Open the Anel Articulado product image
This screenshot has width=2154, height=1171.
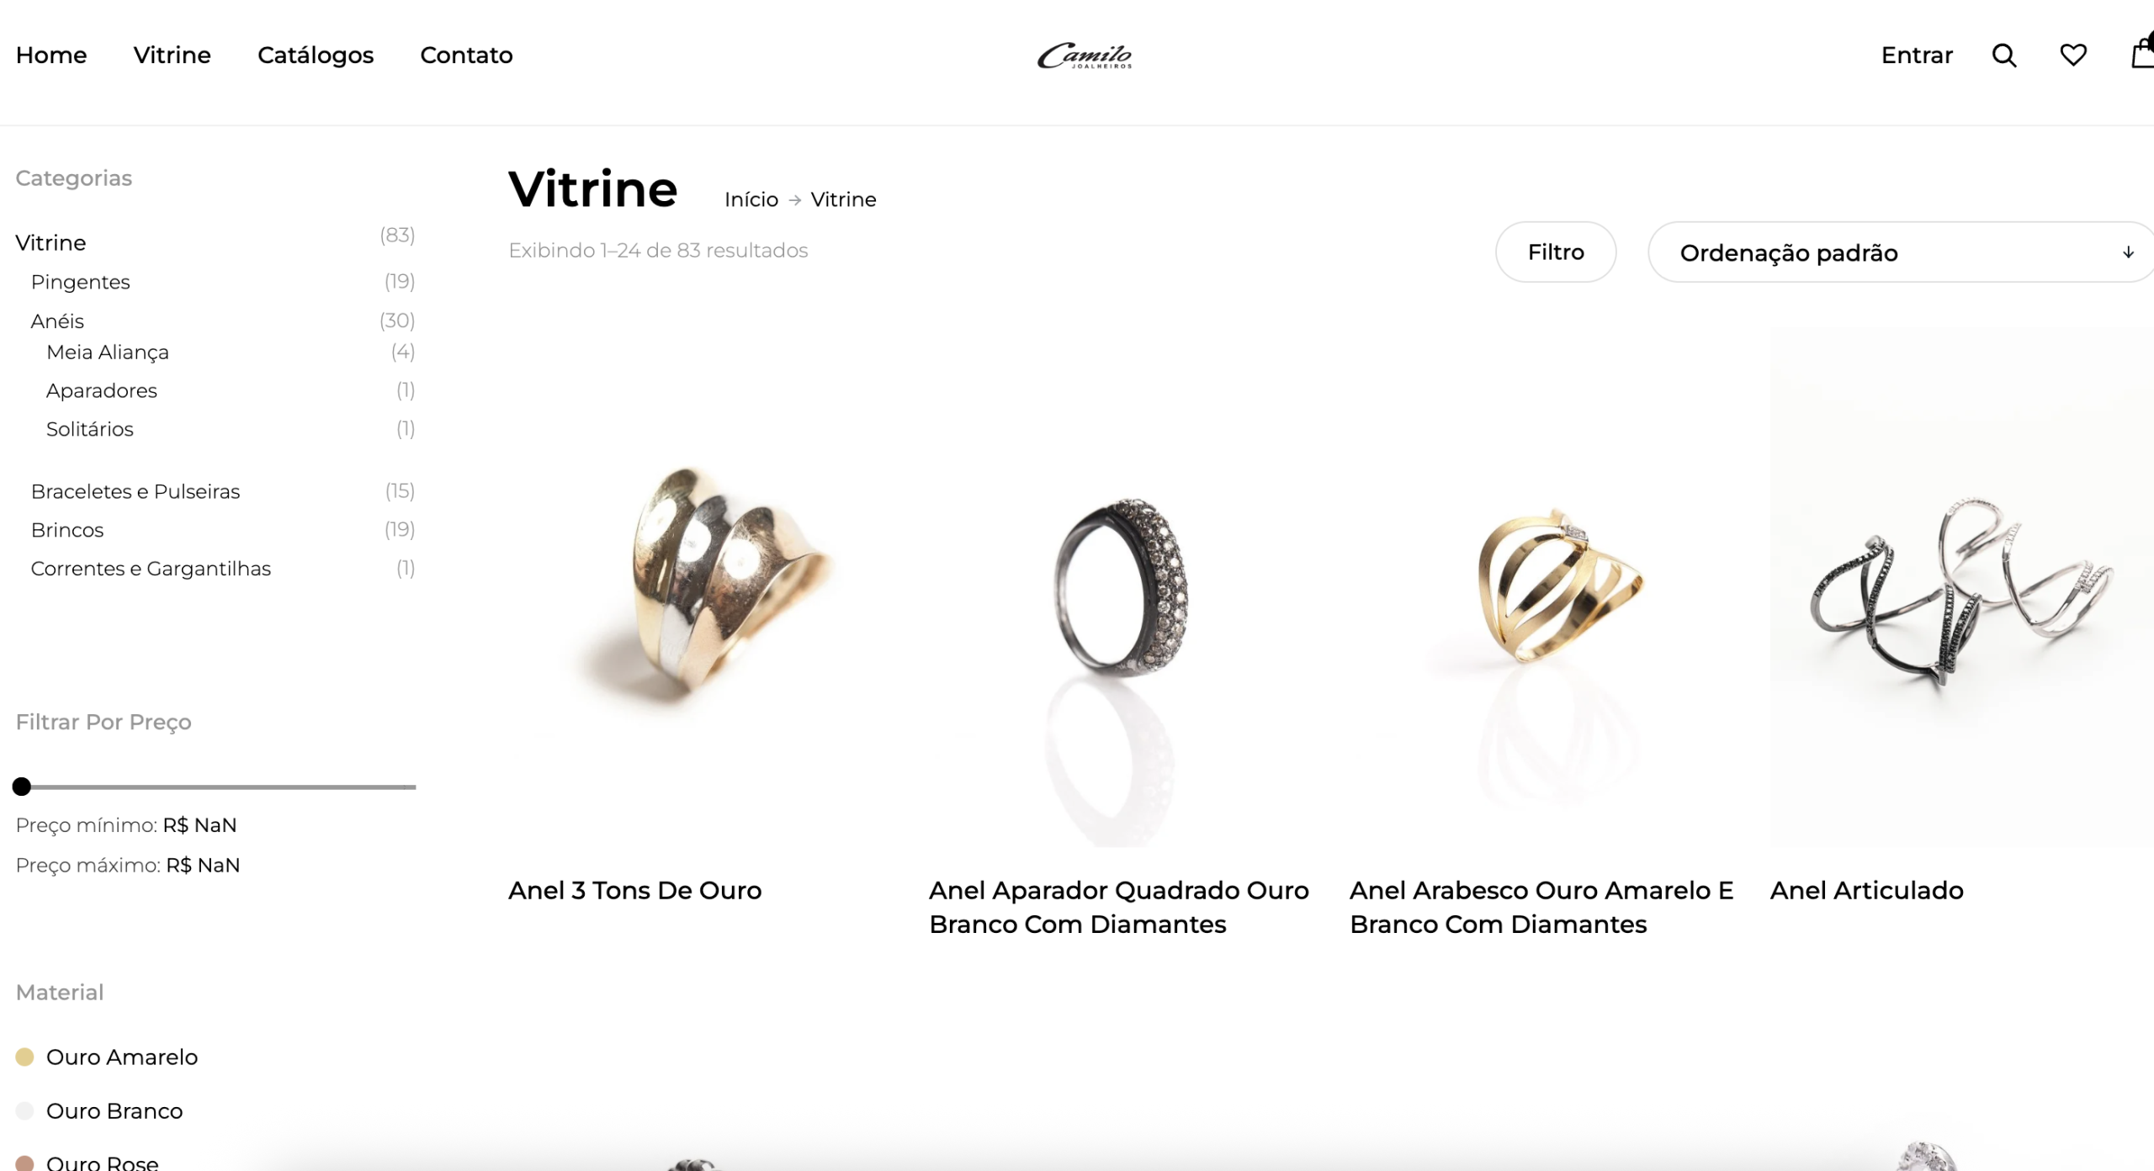pyautogui.click(x=1961, y=586)
